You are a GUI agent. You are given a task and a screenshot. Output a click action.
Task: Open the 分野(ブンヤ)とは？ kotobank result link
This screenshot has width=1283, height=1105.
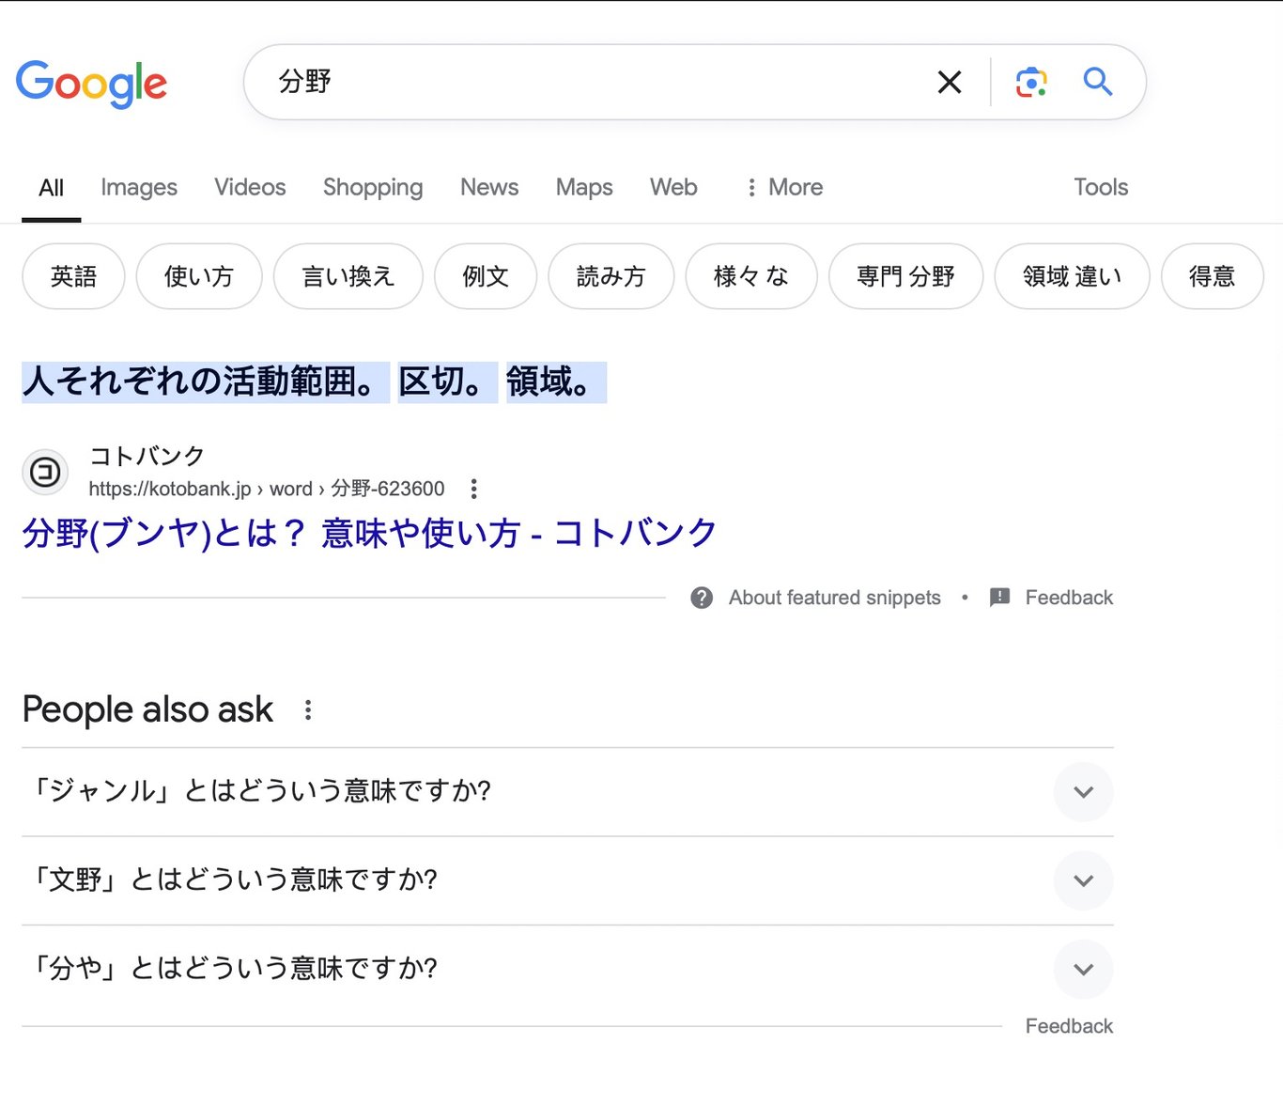[x=369, y=534]
